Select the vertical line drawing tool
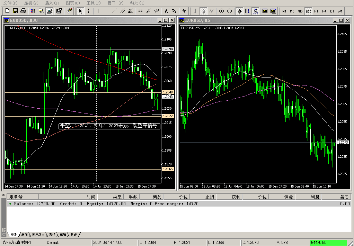 pos(98,11)
